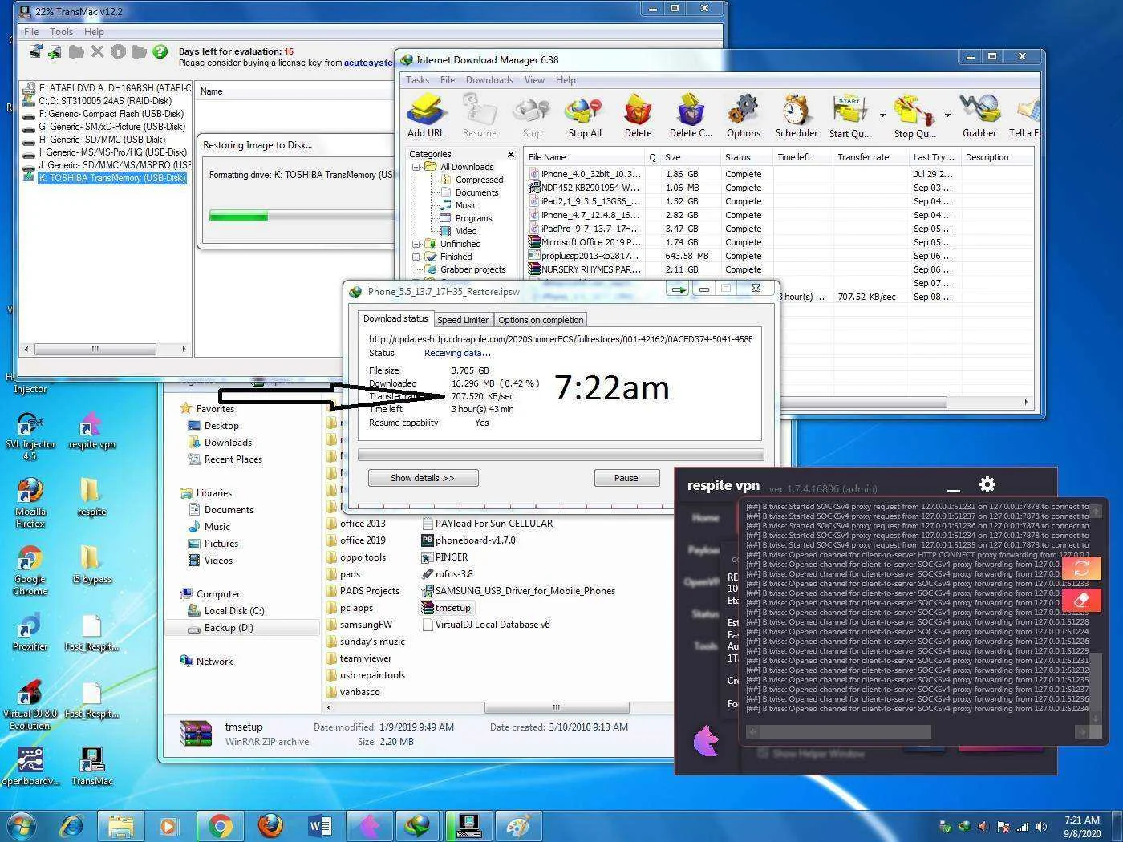1123x842 pixels.
Task: Open the Tasks menu in IDM
Action: [x=417, y=80]
